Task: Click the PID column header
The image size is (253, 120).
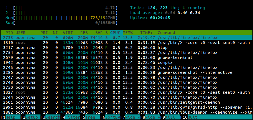Action: 9,33
